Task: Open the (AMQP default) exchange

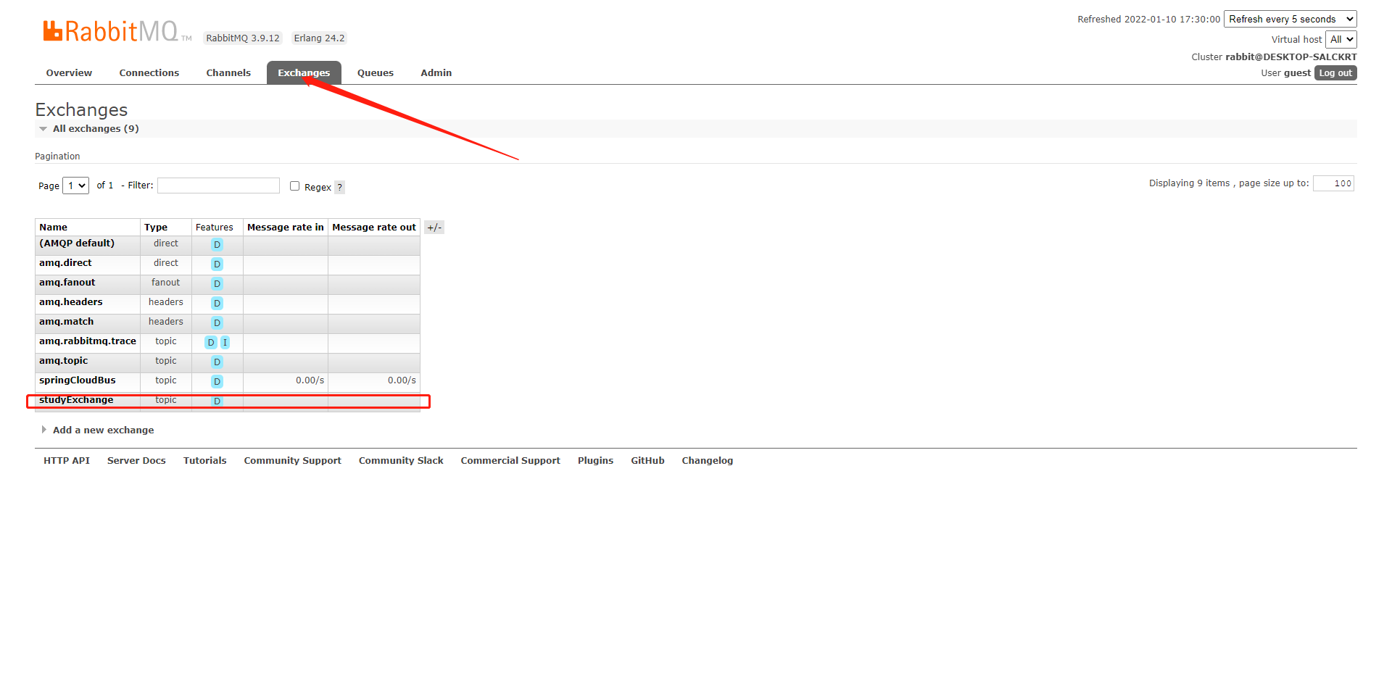Action: (x=77, y=243)
